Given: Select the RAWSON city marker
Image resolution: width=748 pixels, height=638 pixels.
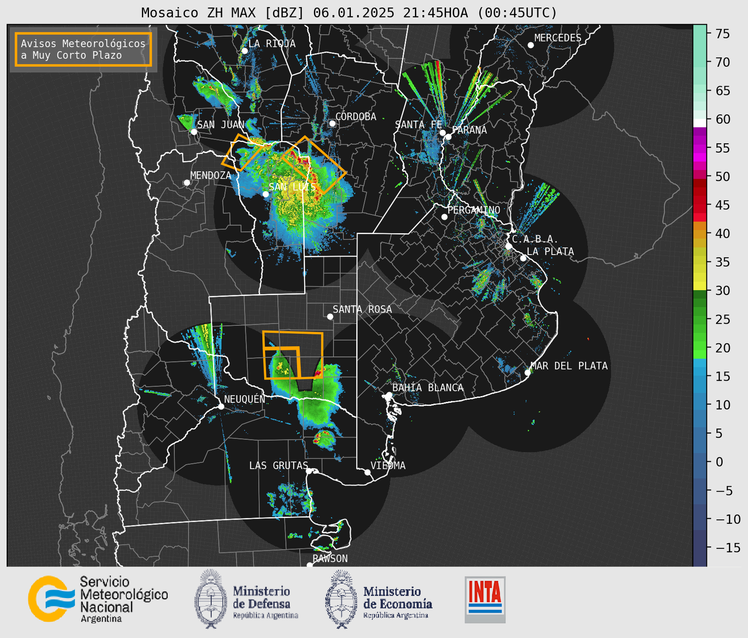Looking at the screenshot, I should point(309,565).
